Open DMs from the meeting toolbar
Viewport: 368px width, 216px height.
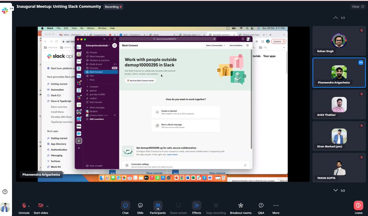(140, 208)
